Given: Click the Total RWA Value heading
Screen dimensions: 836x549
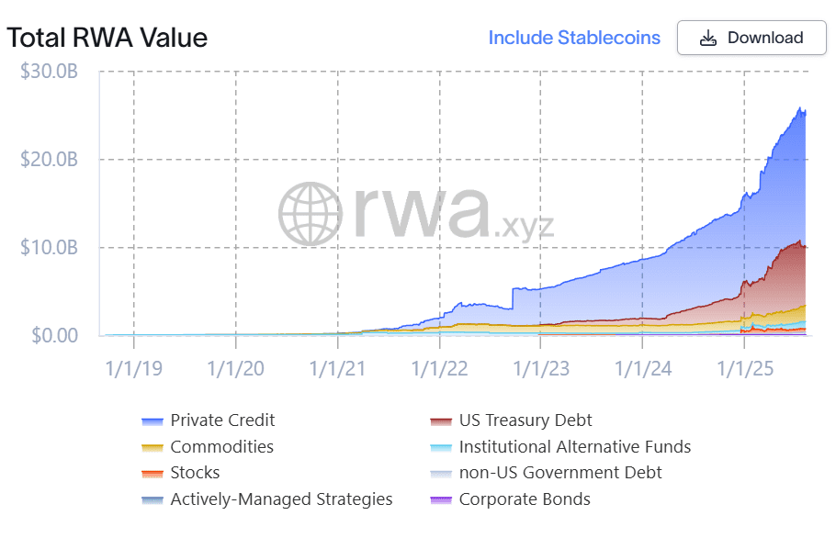Looking at the screenshot, I should 107,38.
